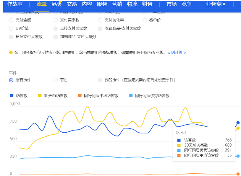Screen dimensions: 241x176
Task: Click the 06-01 tooltip date label
Action: click(181, 132)
